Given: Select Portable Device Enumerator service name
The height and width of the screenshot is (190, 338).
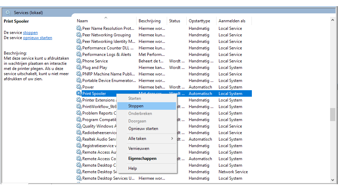Looking at the screenshot, I should 109,81.
